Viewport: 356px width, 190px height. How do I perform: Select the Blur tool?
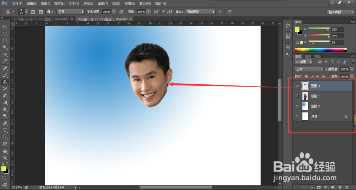(x=5, y=109)
